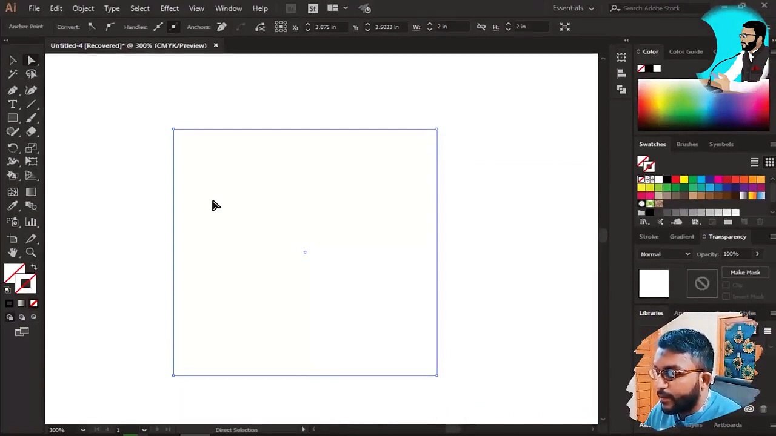Open the Essentials workspace dropdown
This screenshot has height=436, width=776.
coord(573,8)
